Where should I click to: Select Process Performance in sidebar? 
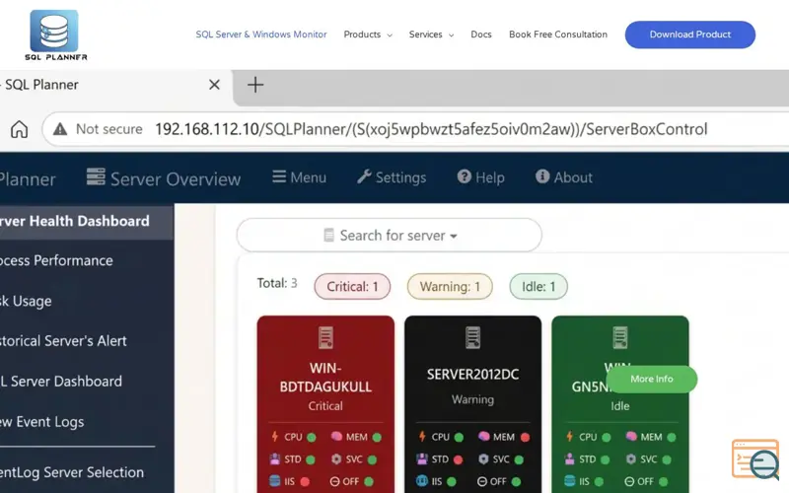[x=56, y=260]
